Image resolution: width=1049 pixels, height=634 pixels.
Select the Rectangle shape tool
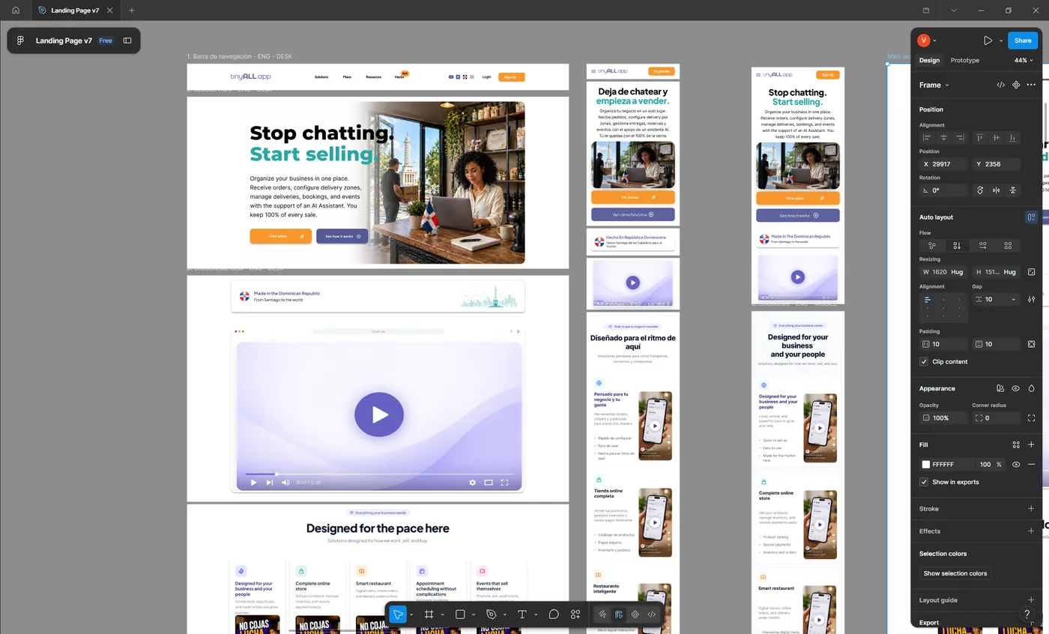pos(461,615)
